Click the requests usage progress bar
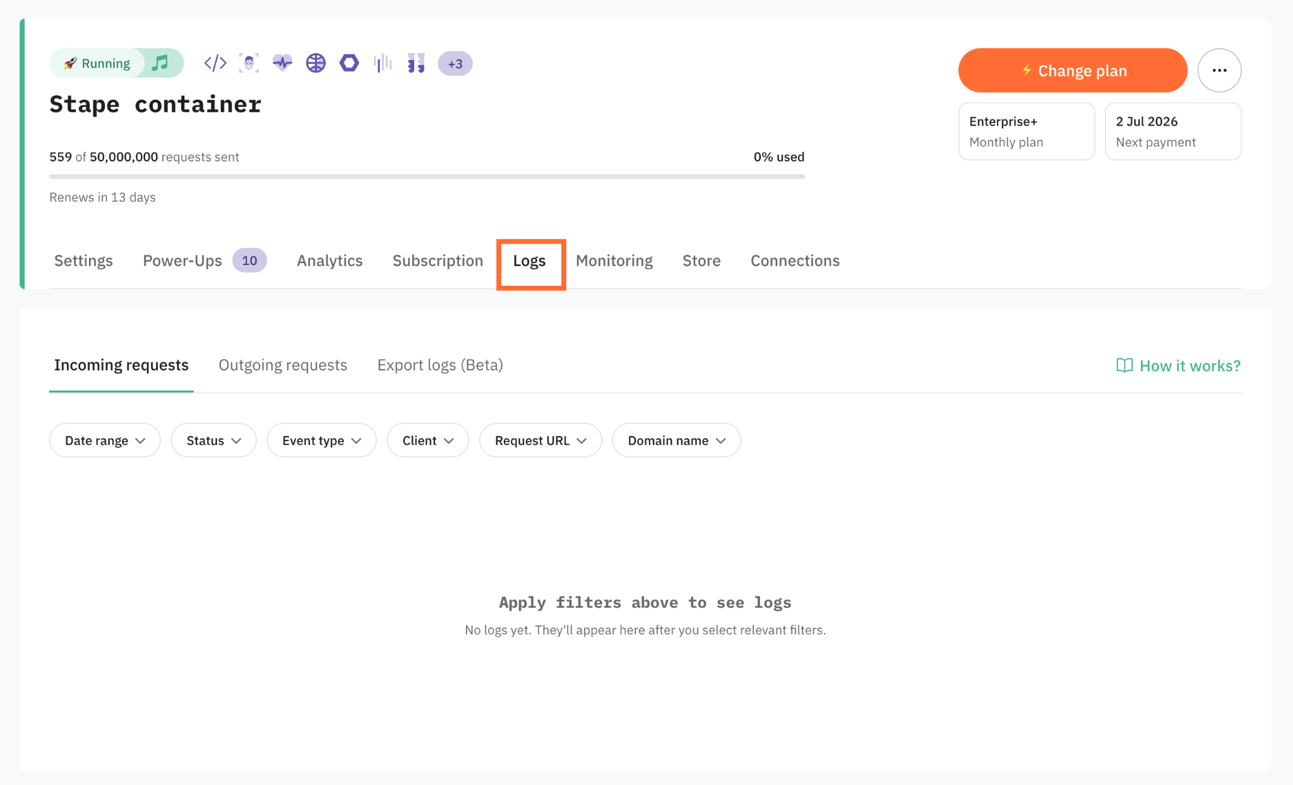Viewport: 1293px width, 785px height. click(x=427, y=177)
